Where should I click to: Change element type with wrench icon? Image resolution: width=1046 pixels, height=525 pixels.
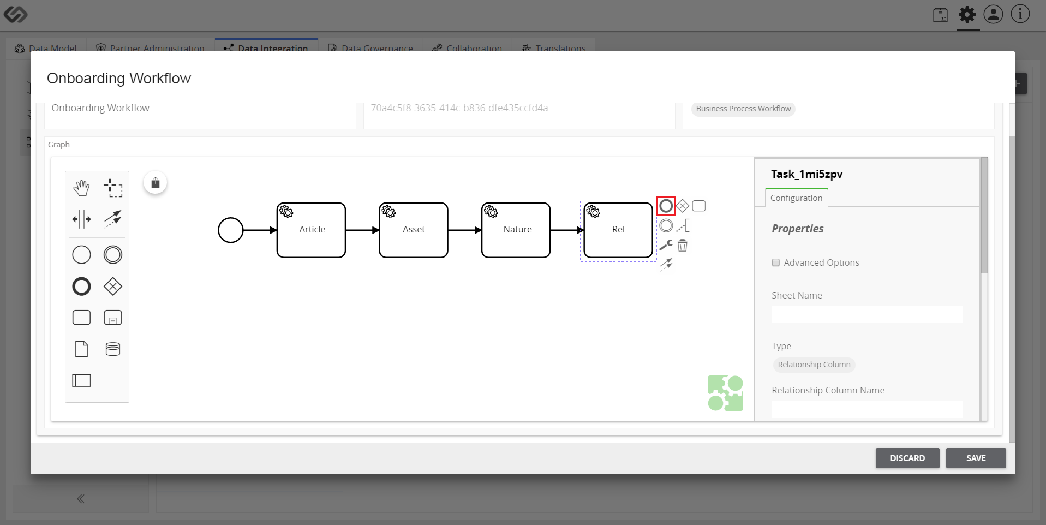[x=666, y=246]
